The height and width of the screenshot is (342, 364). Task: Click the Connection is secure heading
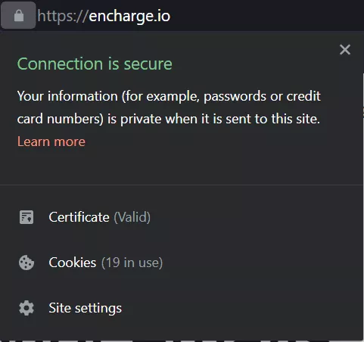tap(95, 64)
